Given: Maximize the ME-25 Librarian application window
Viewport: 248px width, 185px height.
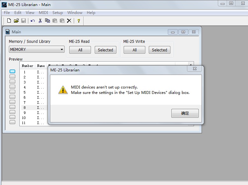Looking at the screenshot, I should click(231, 3).
